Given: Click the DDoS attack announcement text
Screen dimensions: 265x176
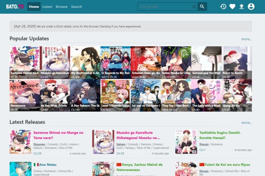Looking at the screenshot, I should pos(78,26).
